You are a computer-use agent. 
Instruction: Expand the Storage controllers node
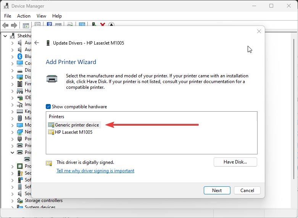coord(12,200)
